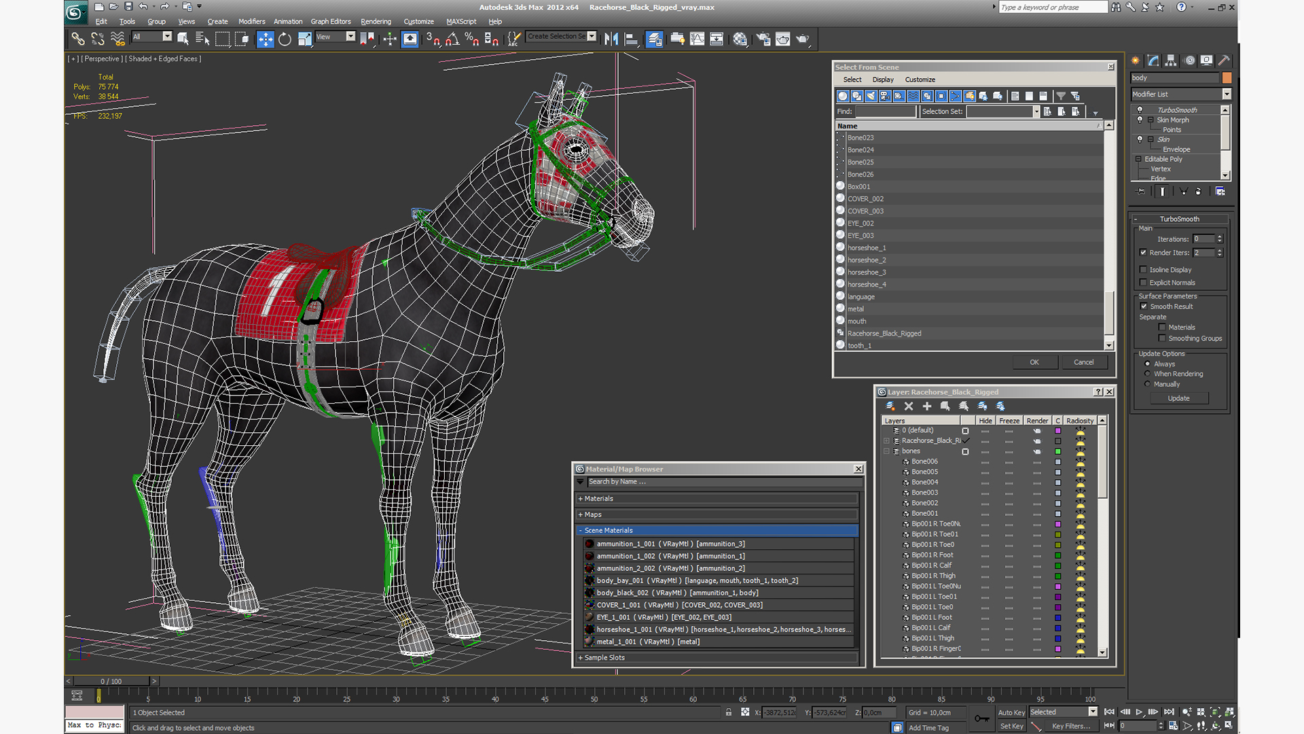This screenshot has height=734, width=1304.
Task: Go to animation start frame
Action: [x=1109, y=712]
